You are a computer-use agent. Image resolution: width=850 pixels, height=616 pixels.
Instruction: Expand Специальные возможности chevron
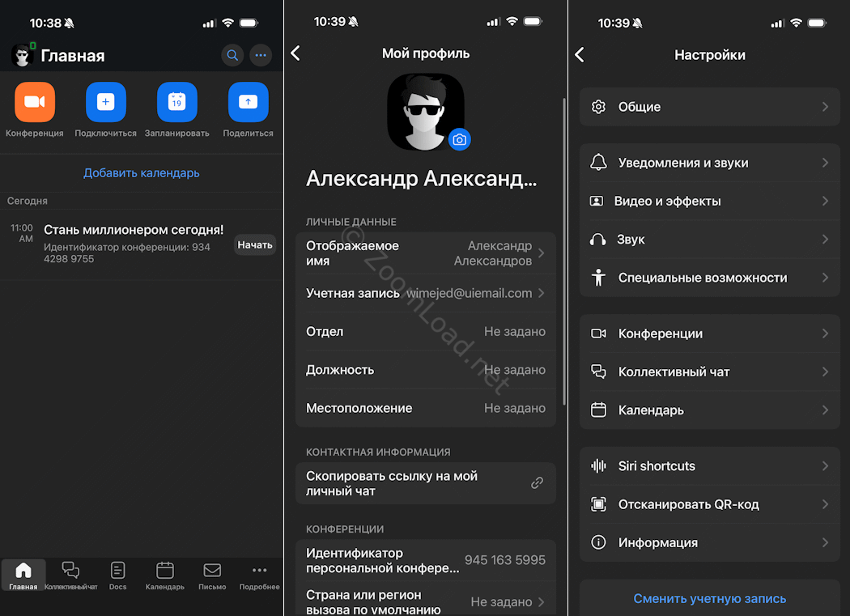(825, 278)
